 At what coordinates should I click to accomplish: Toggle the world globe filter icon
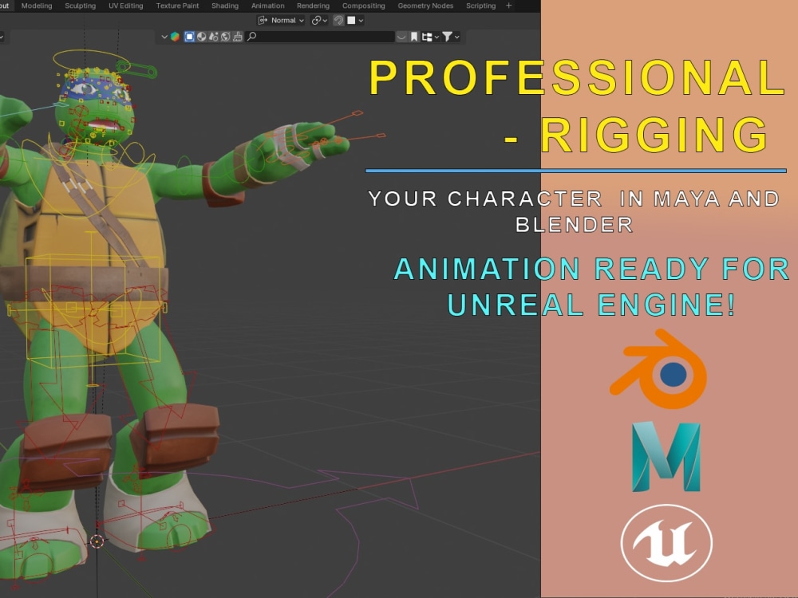click(226, 37)
